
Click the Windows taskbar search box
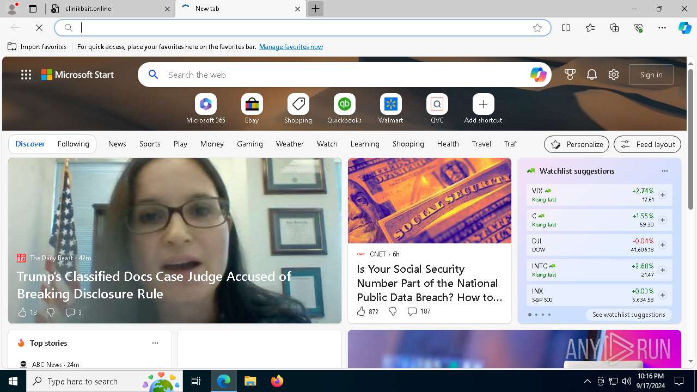pos(105,381)
